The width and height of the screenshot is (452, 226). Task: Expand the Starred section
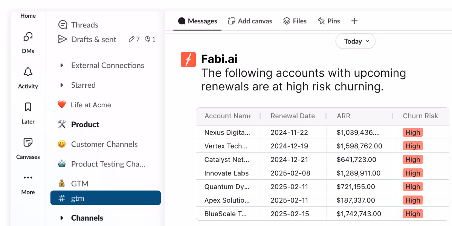[x=62, y=85]
